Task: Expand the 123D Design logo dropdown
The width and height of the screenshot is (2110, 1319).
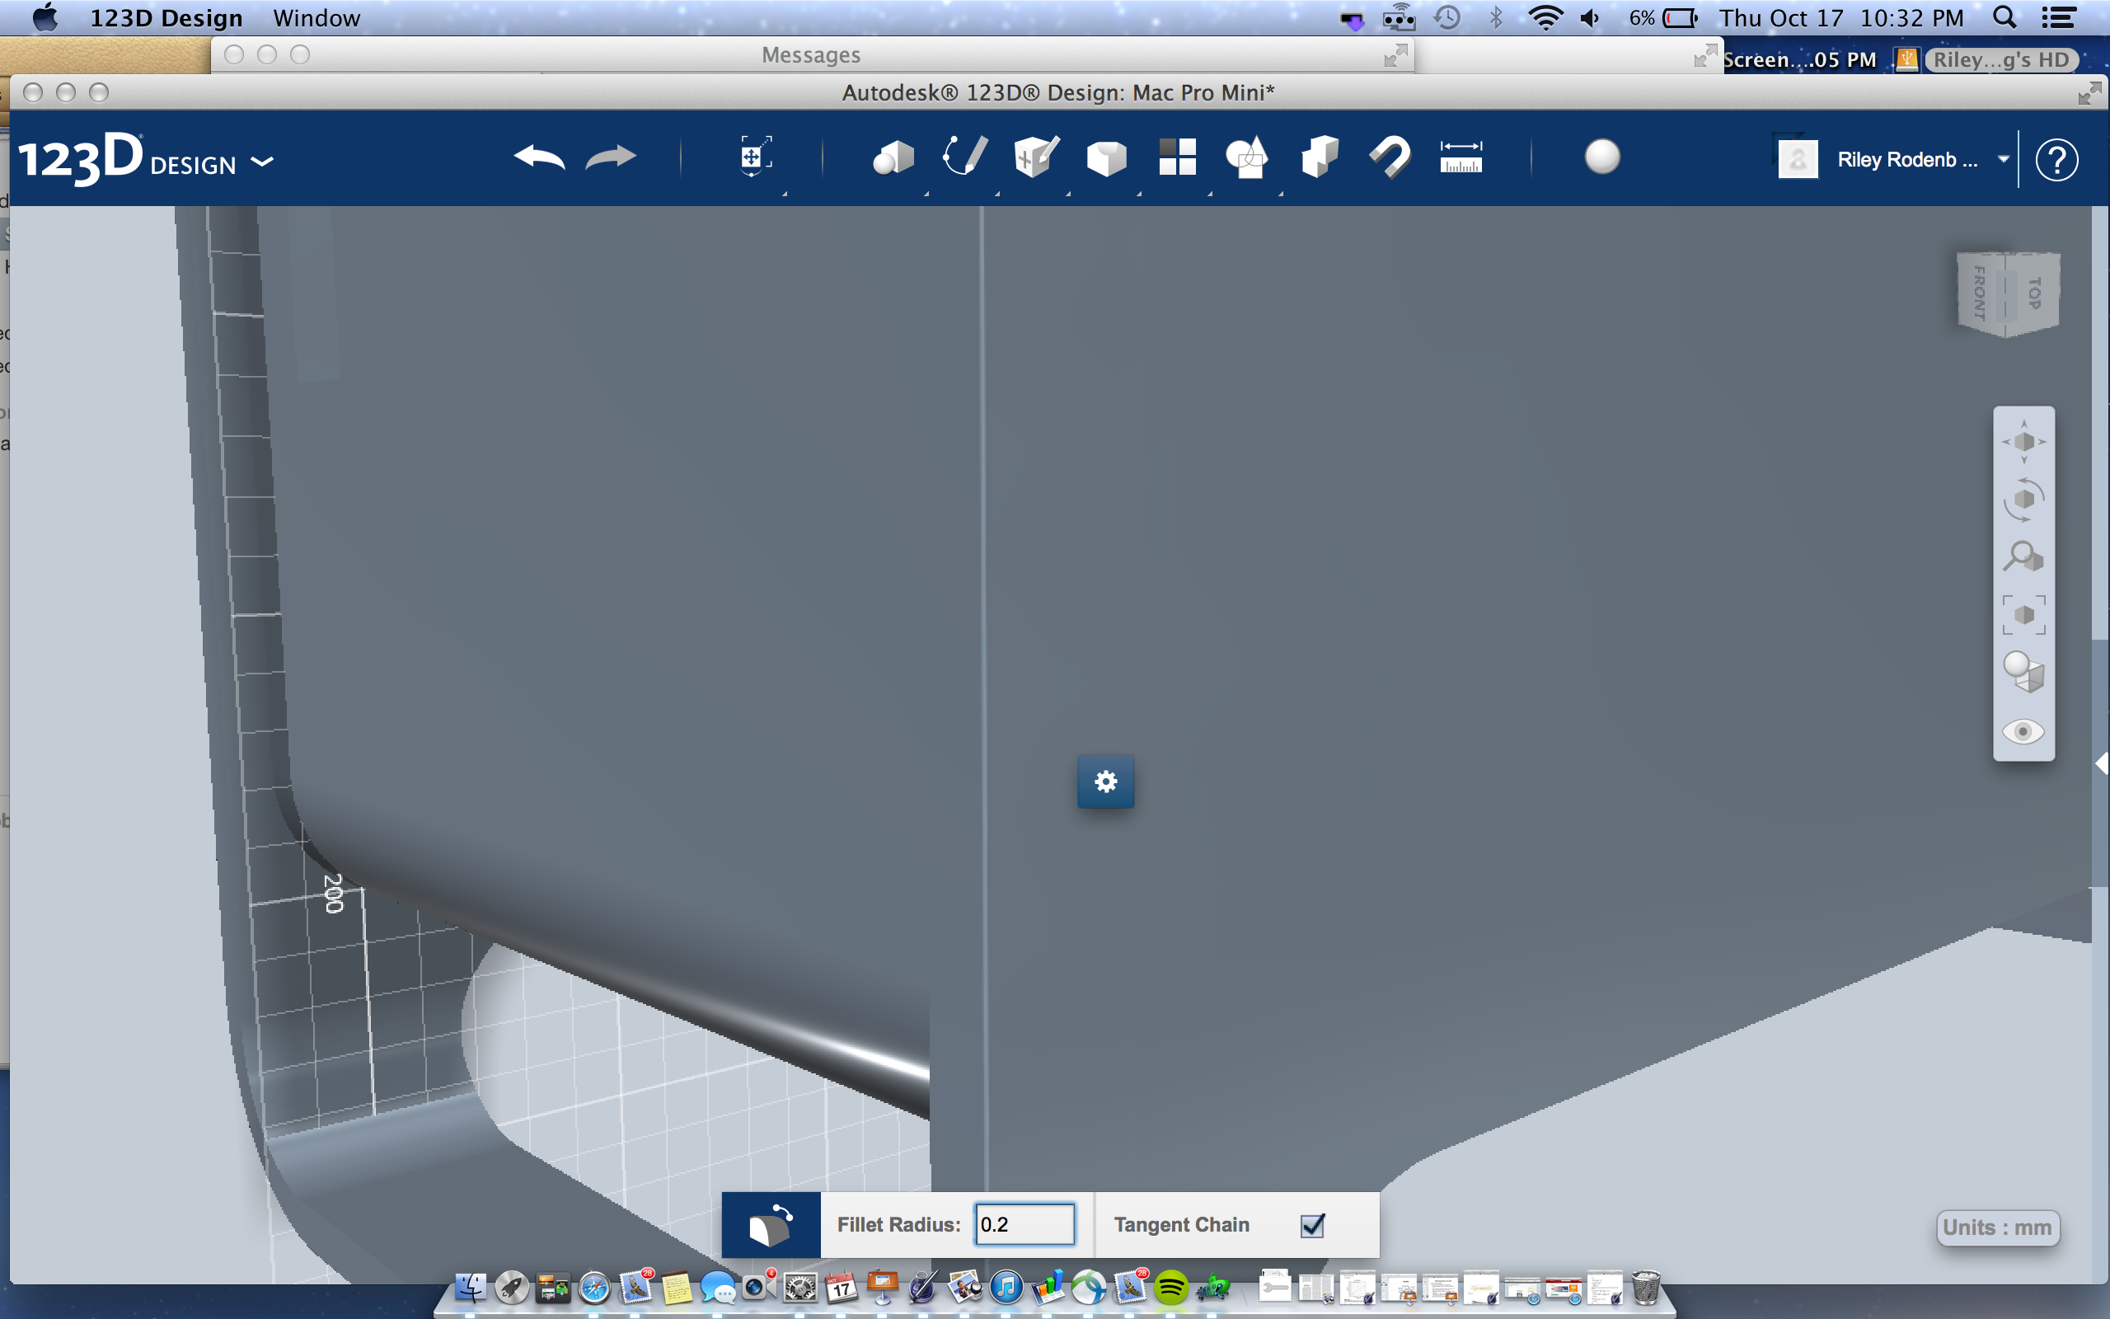Action: coord(261,162)
